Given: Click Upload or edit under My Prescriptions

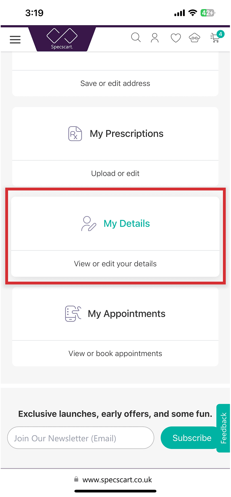Looking at the screenshot, I should tap(115, 173).
